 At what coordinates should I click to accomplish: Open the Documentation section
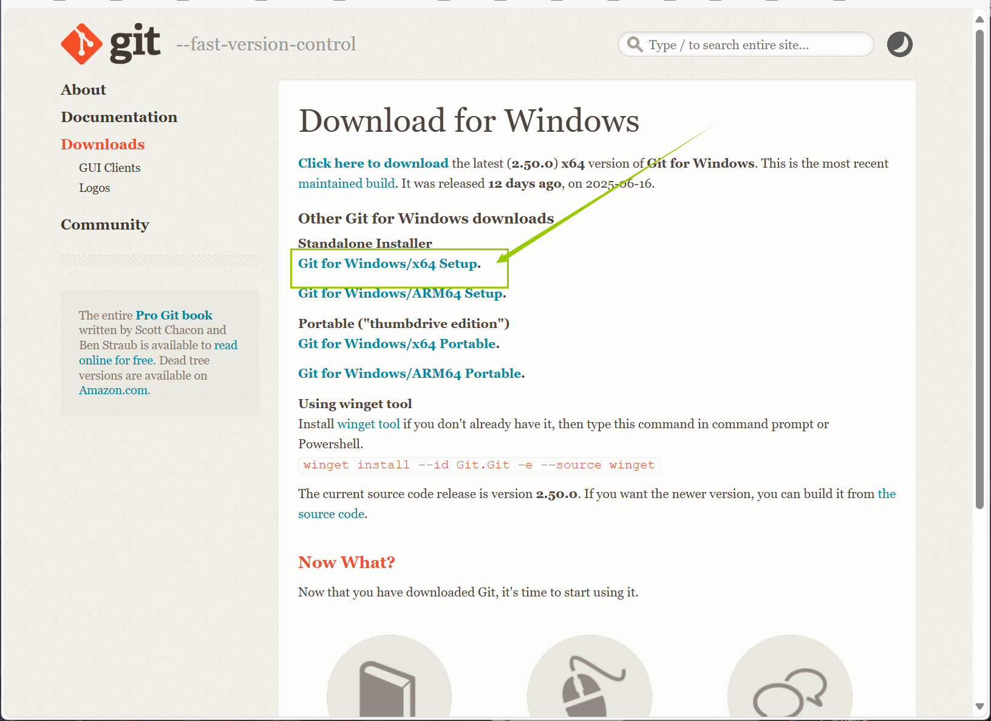pos(119,117)
